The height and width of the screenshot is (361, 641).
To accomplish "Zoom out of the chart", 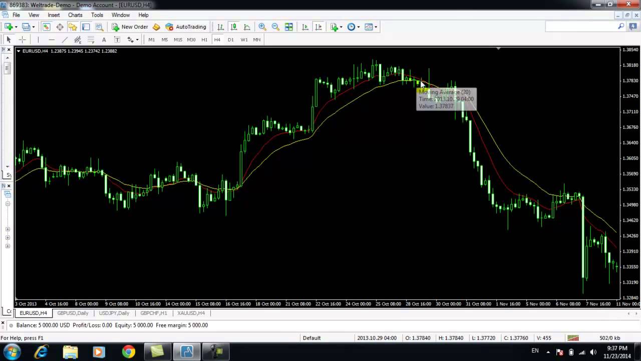I will [x=275, y=27].
